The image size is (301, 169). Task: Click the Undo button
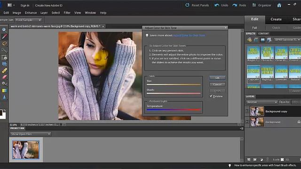[x=221, y=5]
